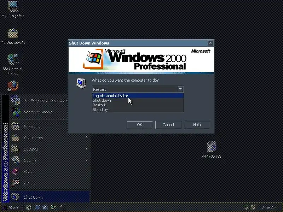Open Set Program Access and Defaults
Screen dimensions: 283x212
click(39, 100)
